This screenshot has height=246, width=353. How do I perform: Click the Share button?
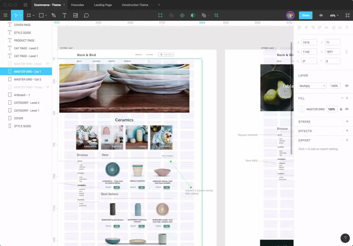click(x=305, y=15)
